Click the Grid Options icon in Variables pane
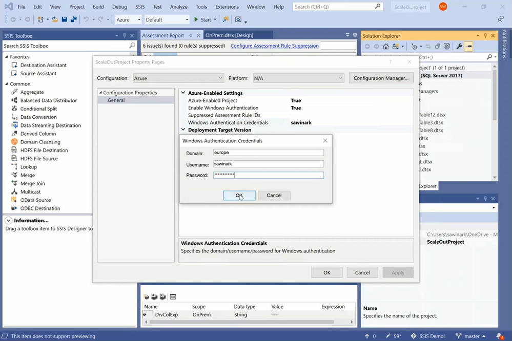Image resolution: width=512 pixels, height=341 pixels. click(173, 296)
